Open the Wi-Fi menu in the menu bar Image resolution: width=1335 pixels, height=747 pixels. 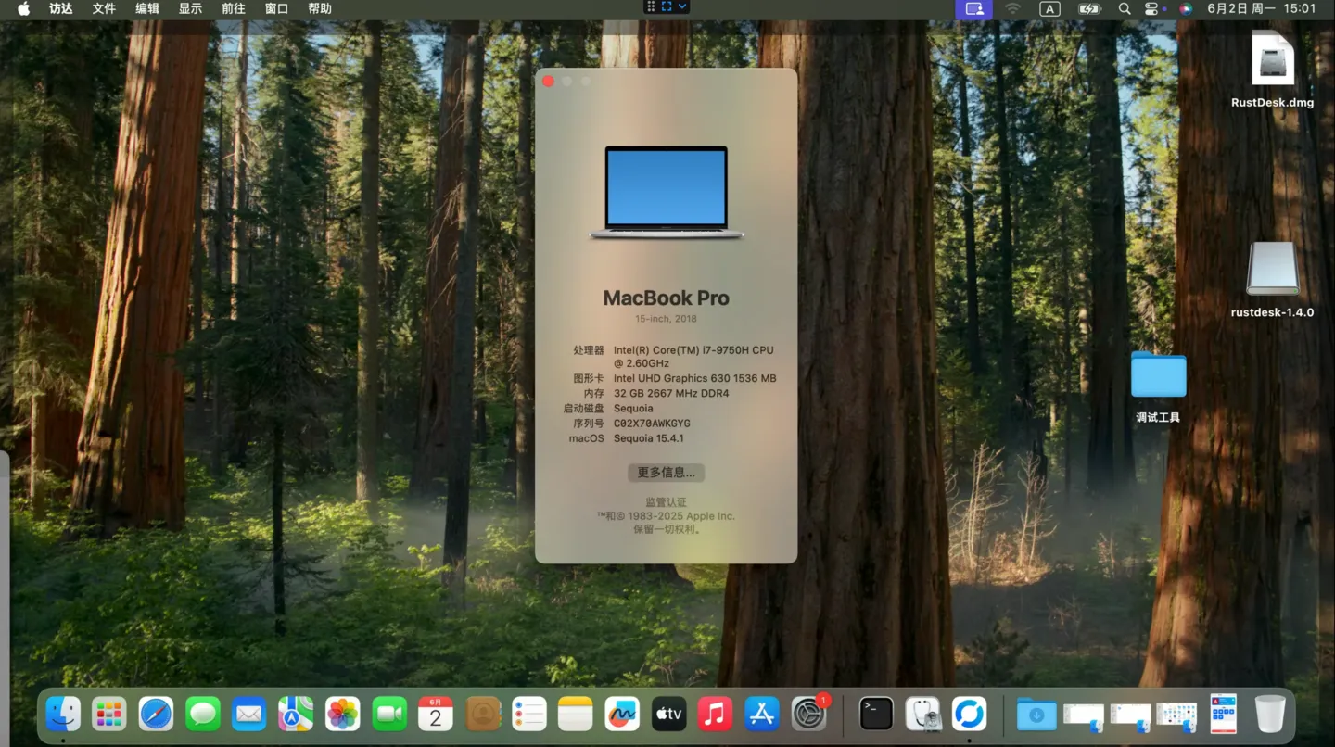point(1011,8)
